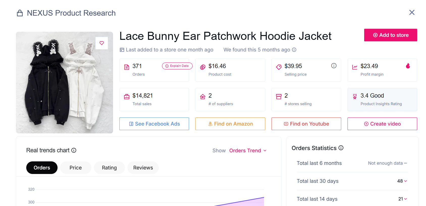
Task: Click the $23.49 profit margin value
Action: pyautogui.click(x=369, y=66)
